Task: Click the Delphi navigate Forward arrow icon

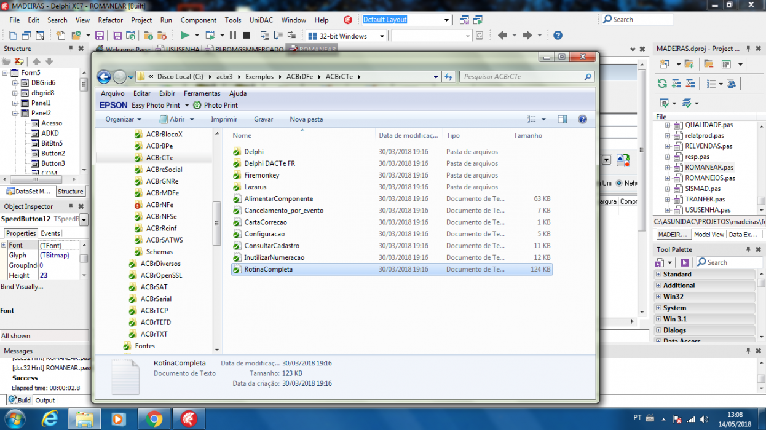Action: (527, 36)
